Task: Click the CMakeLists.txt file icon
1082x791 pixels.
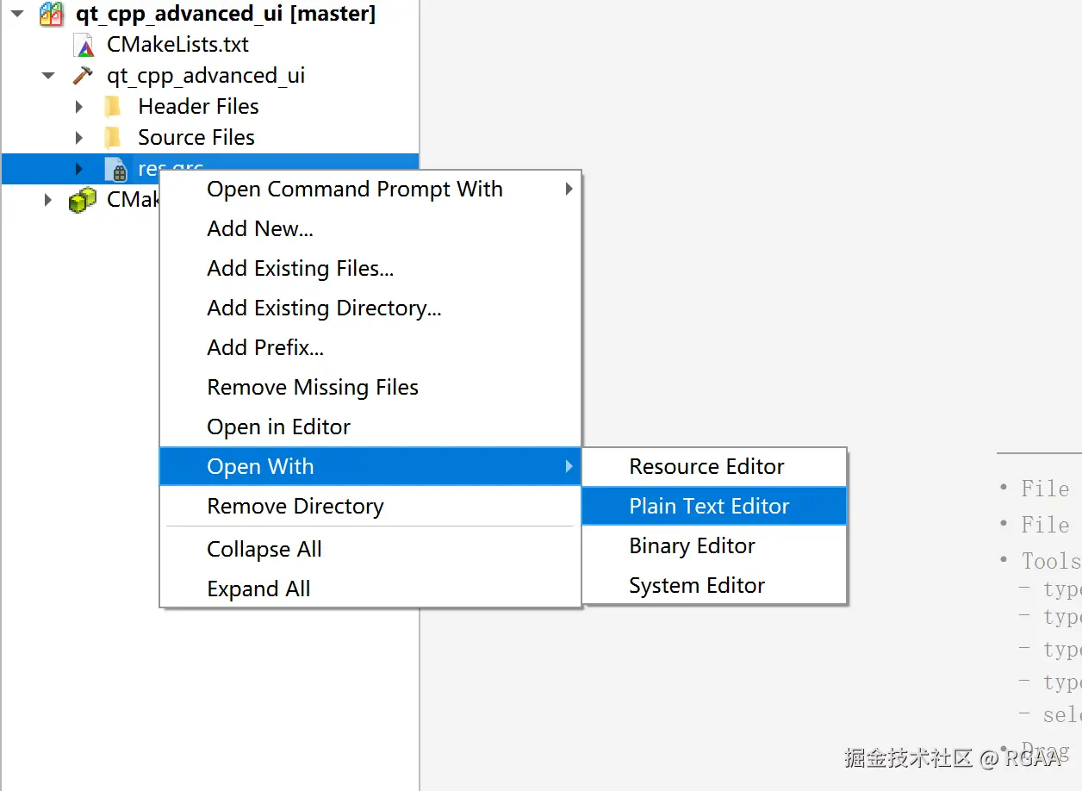Action: (x=84, y=45)
